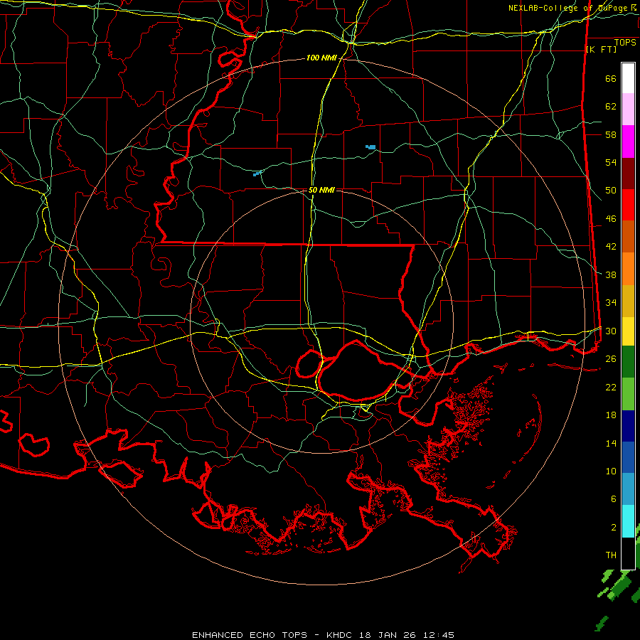Pick the cyan legend swatch
This screenshot has width=640, height=640.
pyautogui.click(x=628, y=521)
